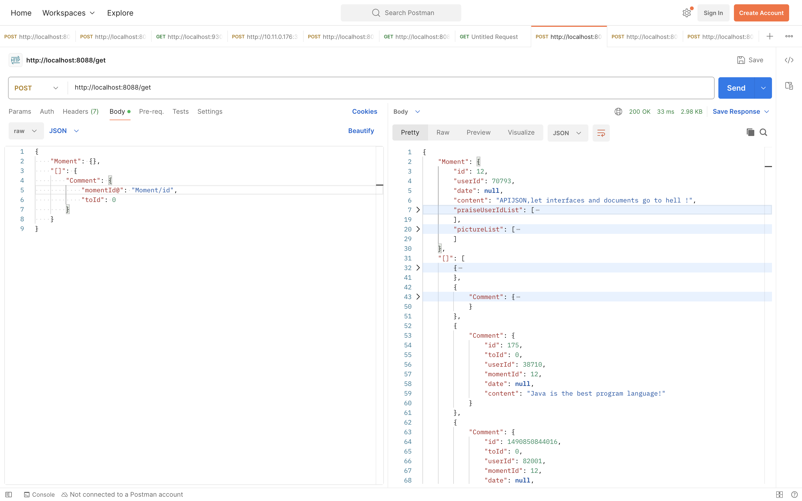Open the help question mark icon
The width and height of the screenshot is (802, 501).
[794, 494]
